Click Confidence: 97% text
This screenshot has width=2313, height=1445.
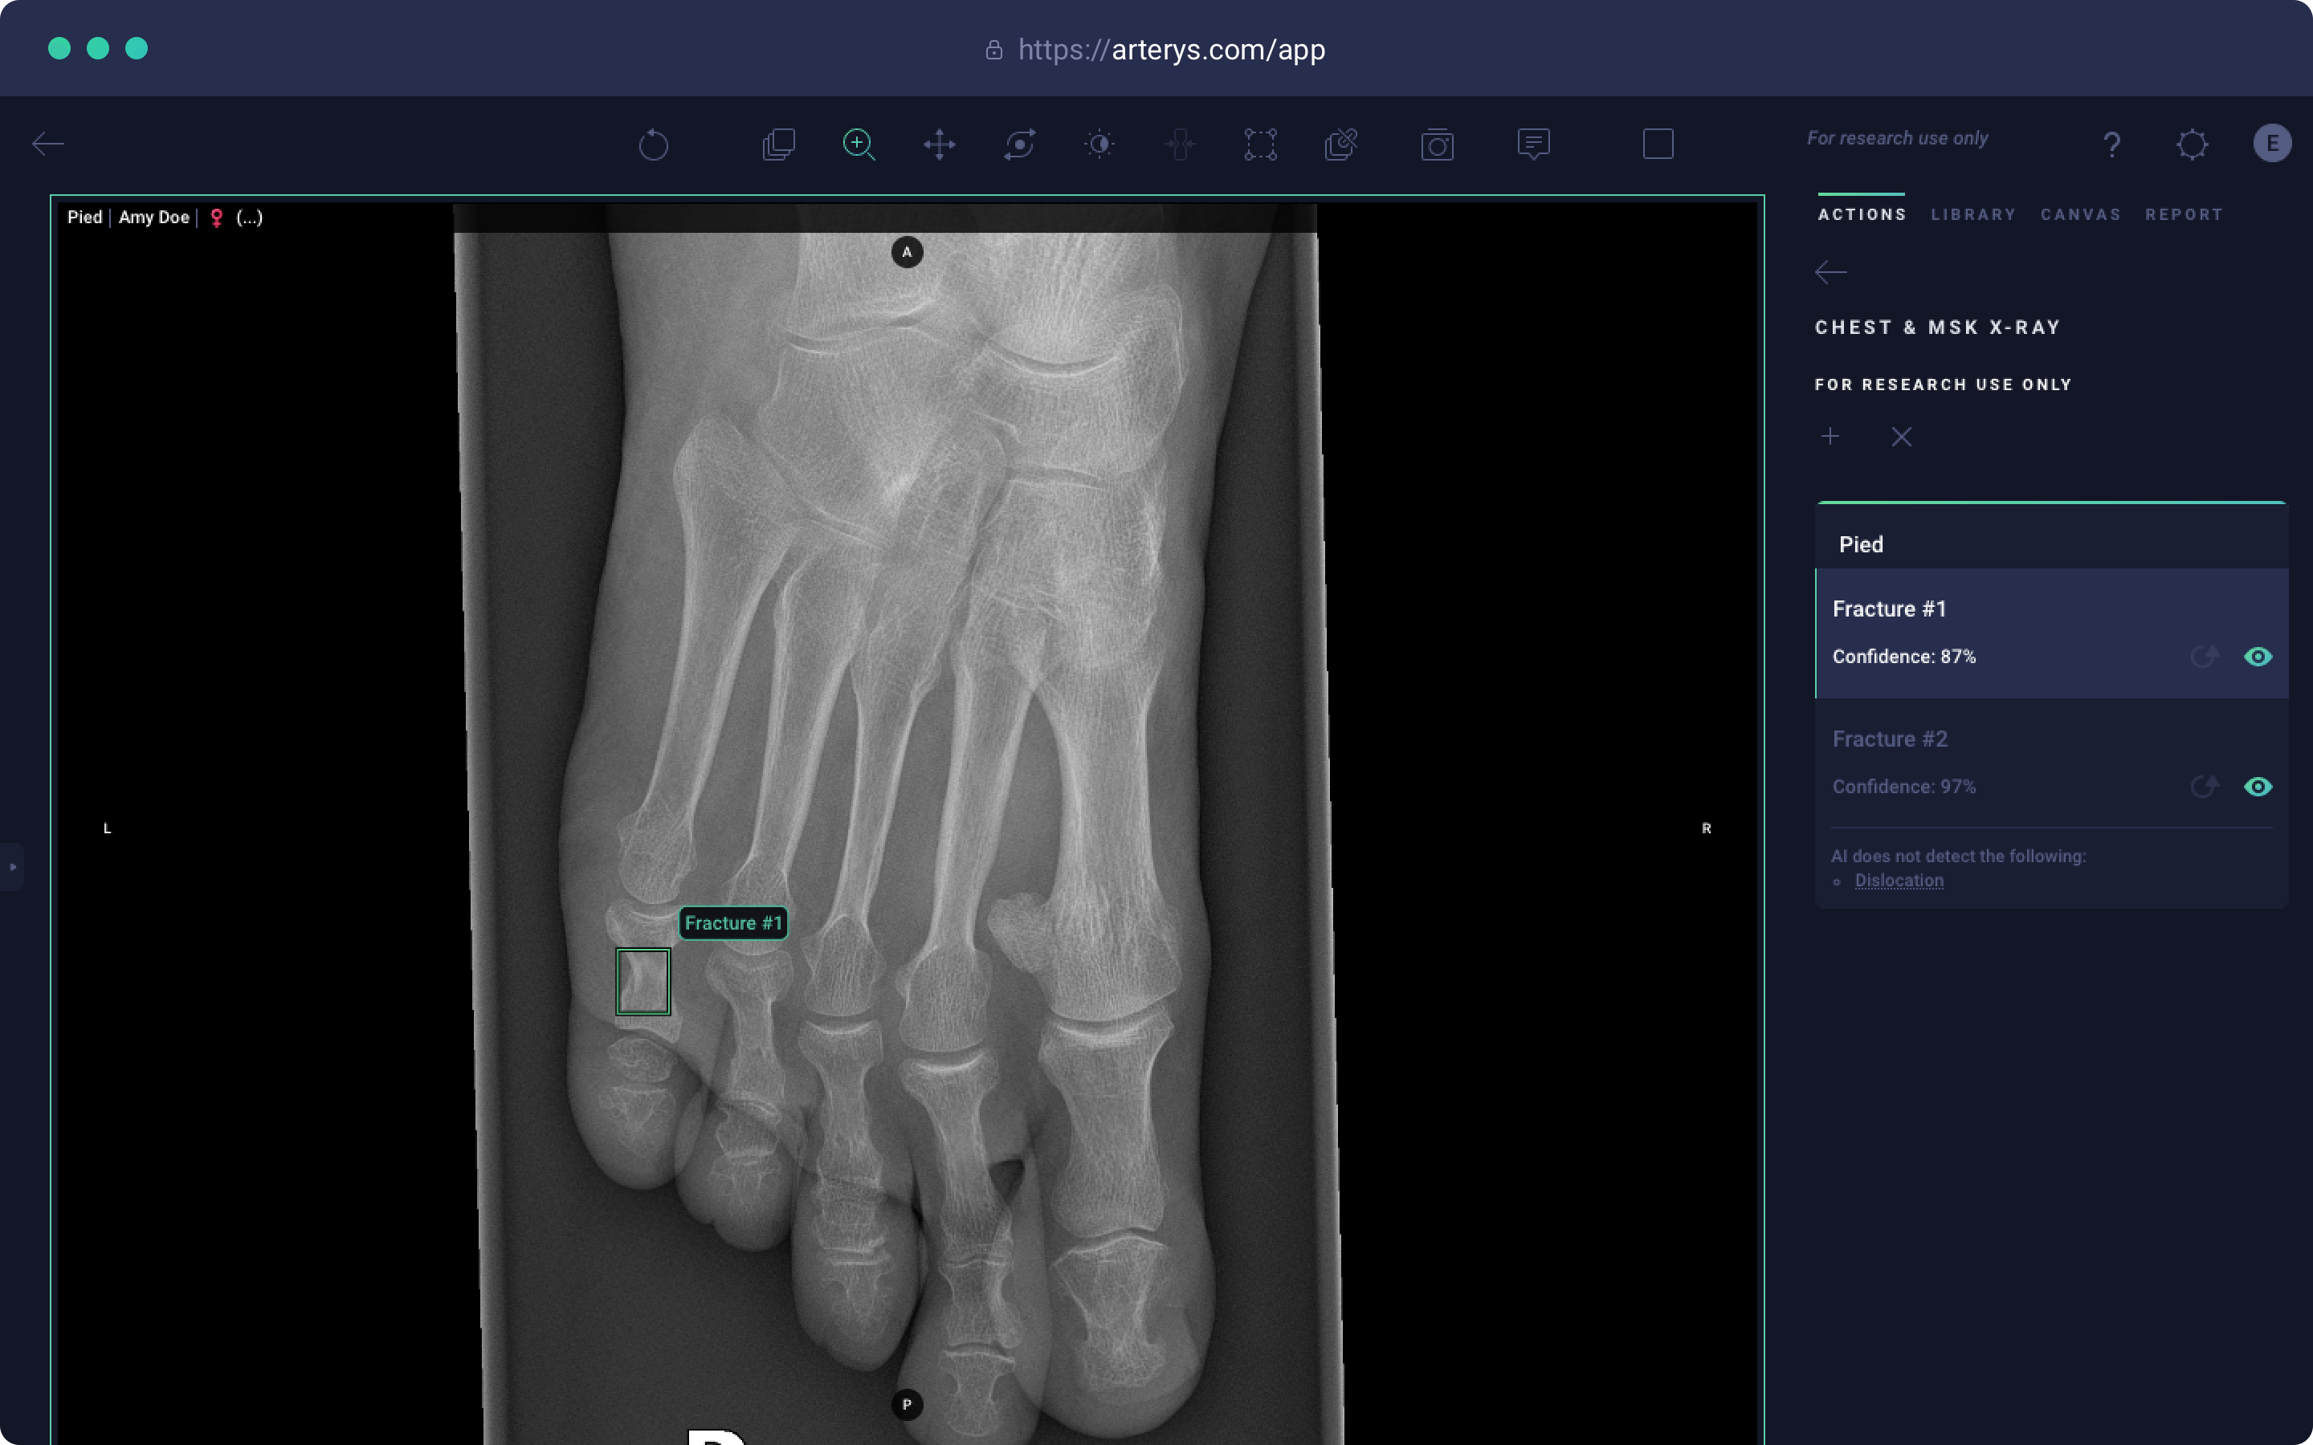click(1904, 787)
